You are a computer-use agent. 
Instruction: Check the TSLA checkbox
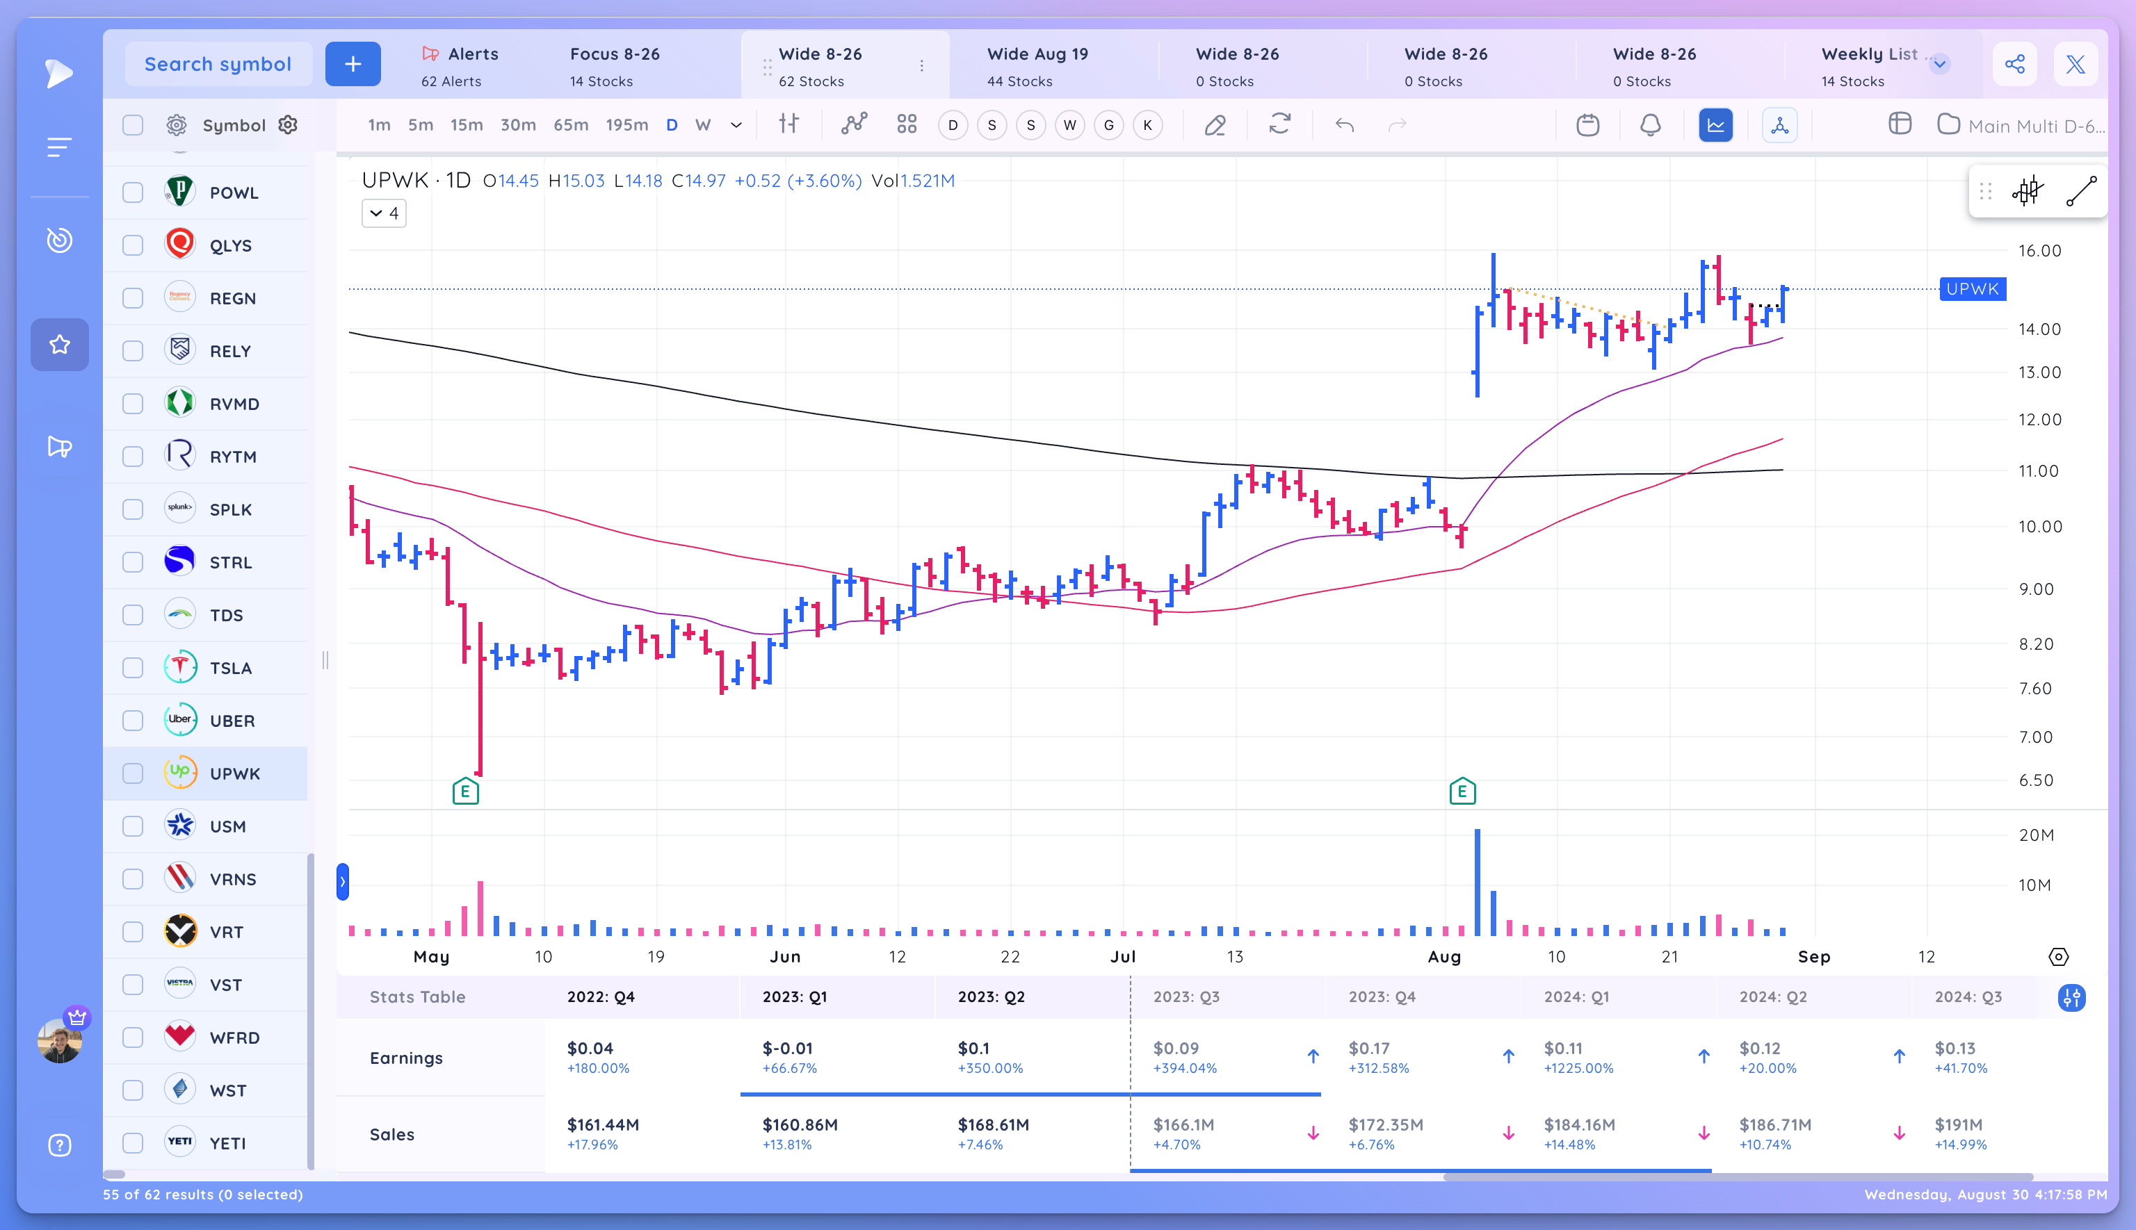[133, 667]
